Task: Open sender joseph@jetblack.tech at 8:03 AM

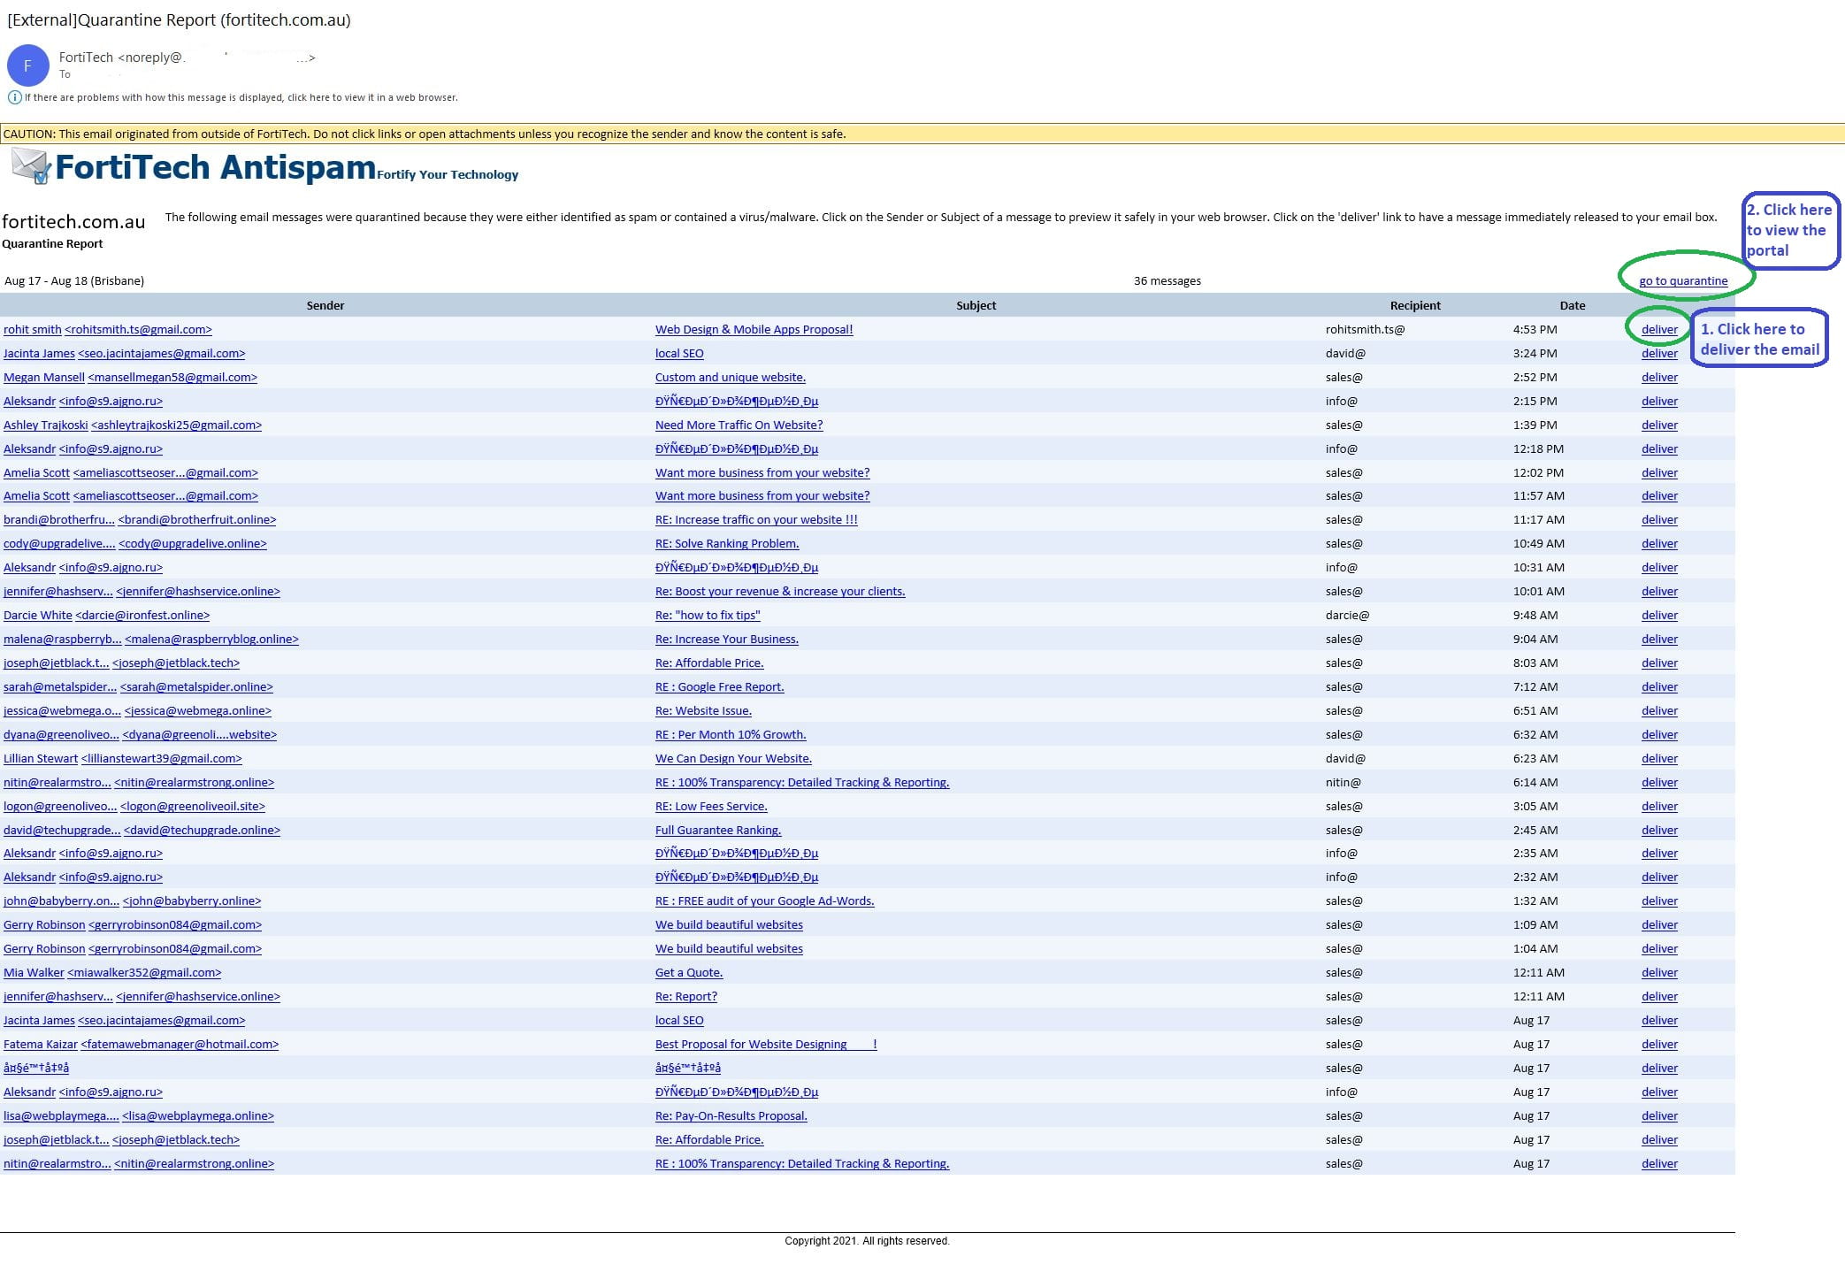Action: (121, 663)
